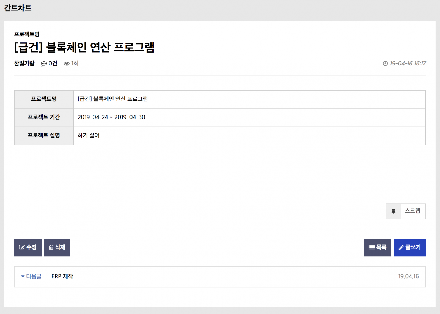Click the clock icon beside the timestamp
Screen dimensions: 440x314
click(385, 64)
